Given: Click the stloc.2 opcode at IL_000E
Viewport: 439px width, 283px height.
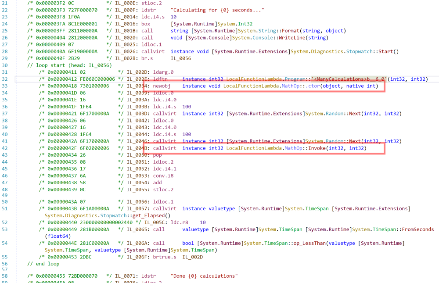Looking at the screenshot, I should (x=151, y=3).
